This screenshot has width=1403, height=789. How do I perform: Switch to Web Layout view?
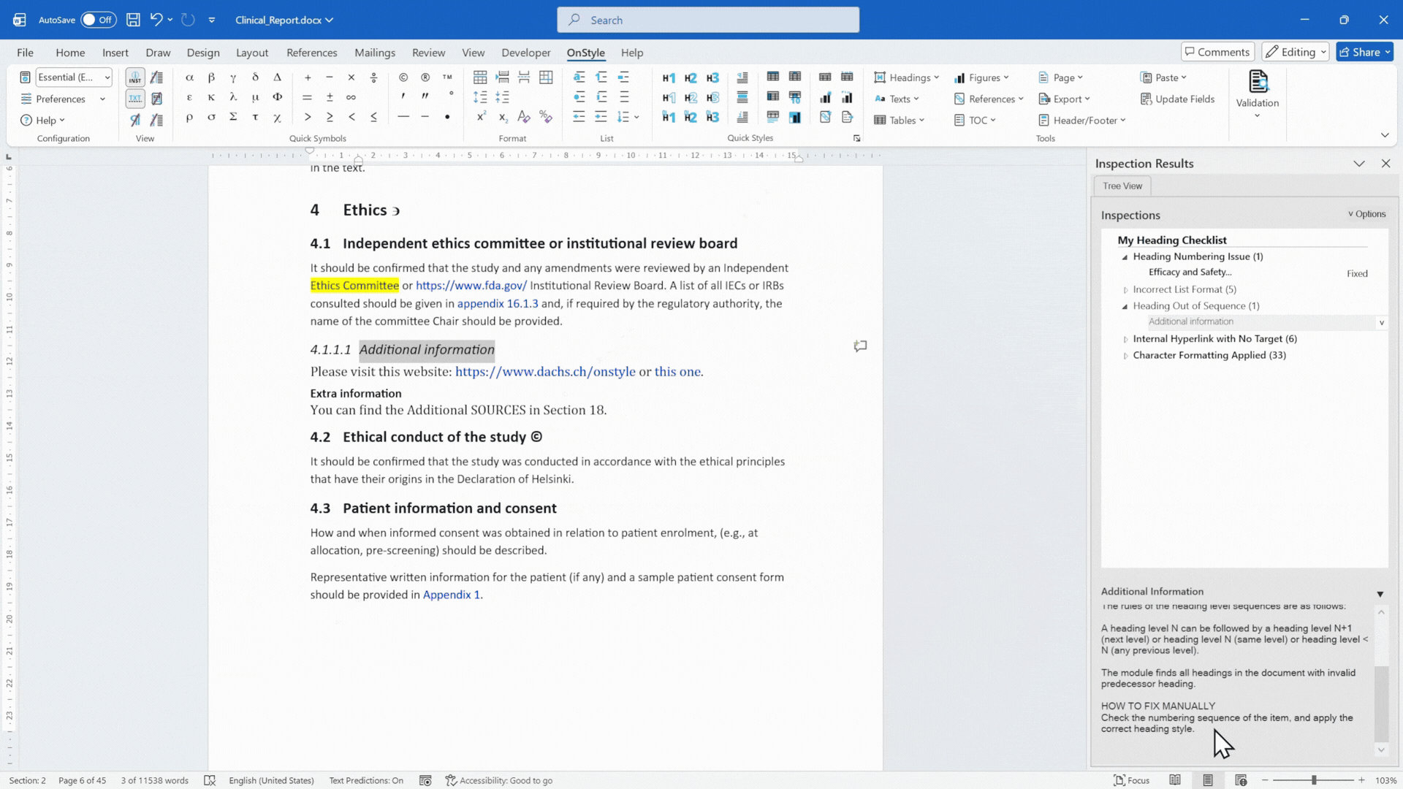(x=1241, y=780)
